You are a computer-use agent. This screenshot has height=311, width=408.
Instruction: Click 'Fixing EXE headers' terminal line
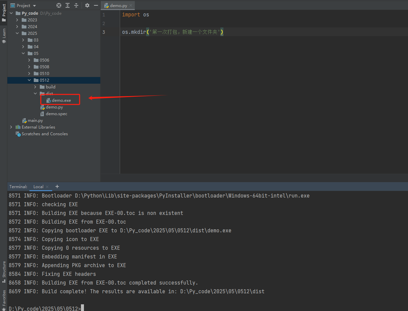(x=52, y=274)
